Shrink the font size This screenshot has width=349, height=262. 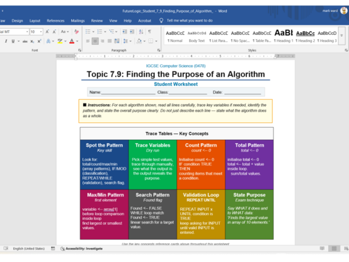click(54, 31)
